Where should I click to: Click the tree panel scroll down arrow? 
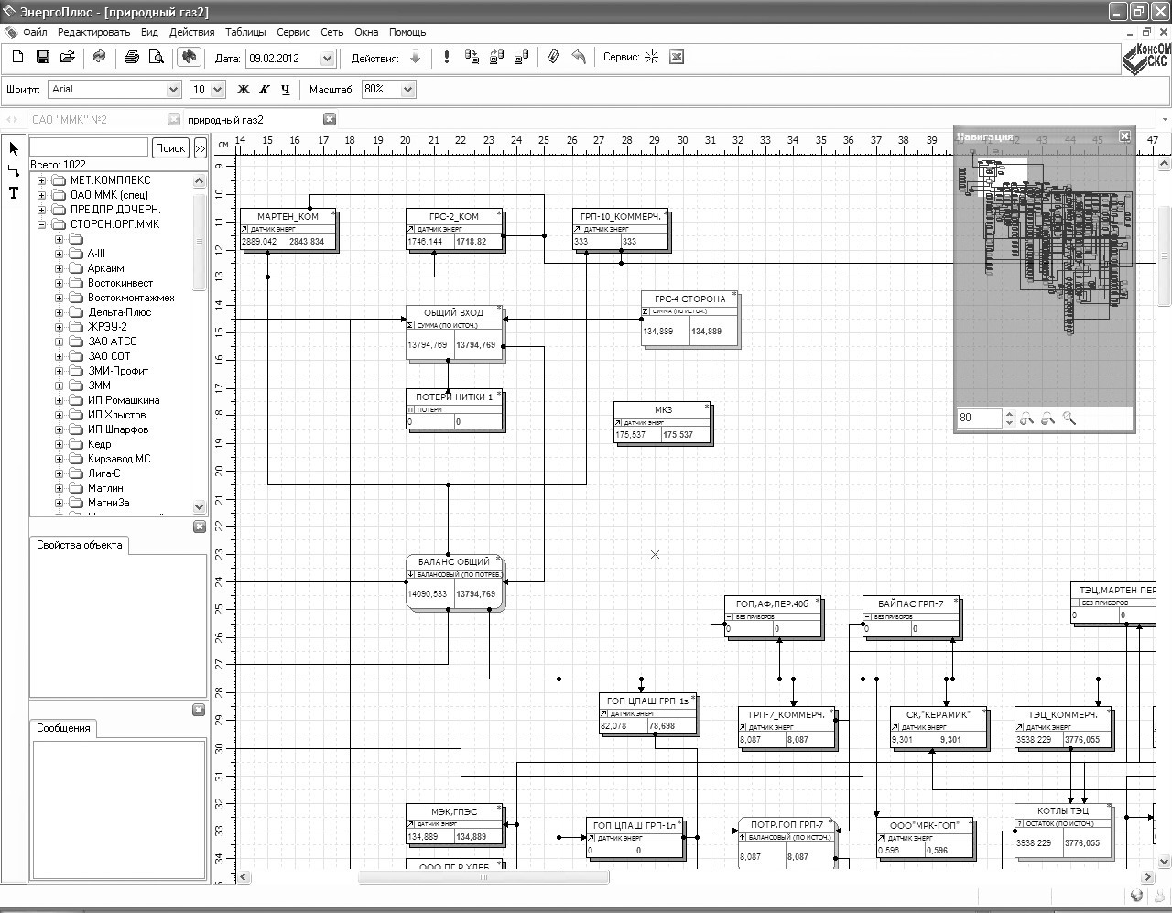(x=200, y=506)
